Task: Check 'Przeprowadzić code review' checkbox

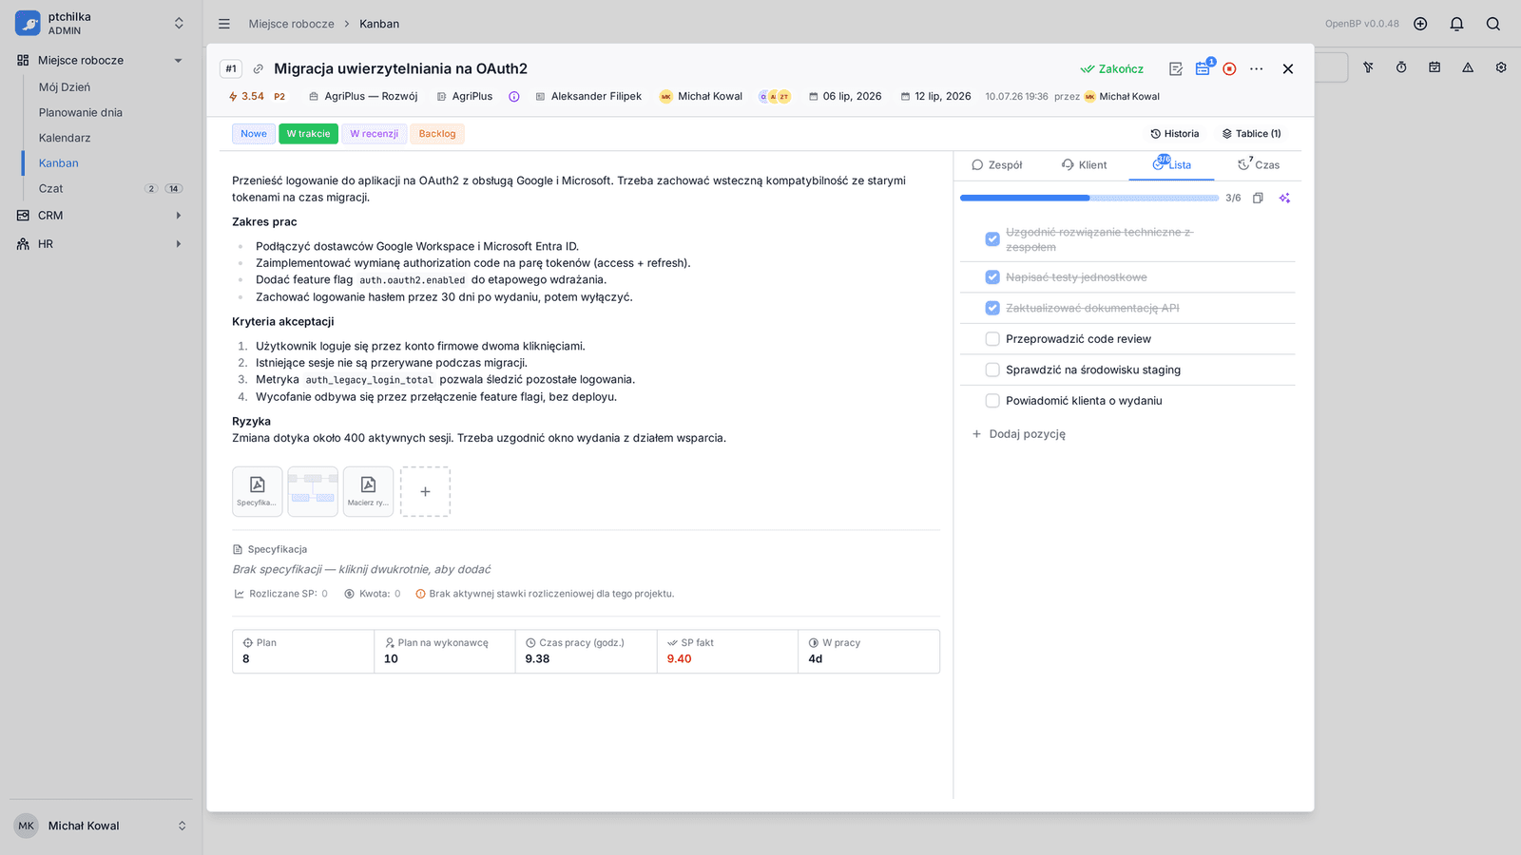Action: pos(992,339)
